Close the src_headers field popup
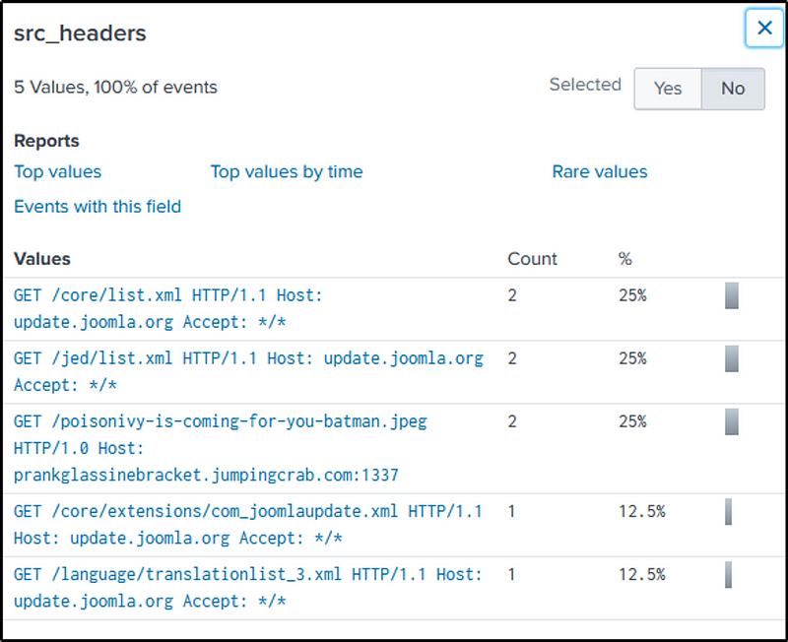The image size is (788, 642). (x=763, y=29)
